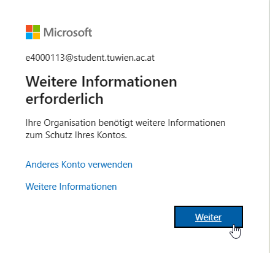Screen dimensions: 270x253
Task: Click the Microsoft four-square logo
Action: point(33,32)
